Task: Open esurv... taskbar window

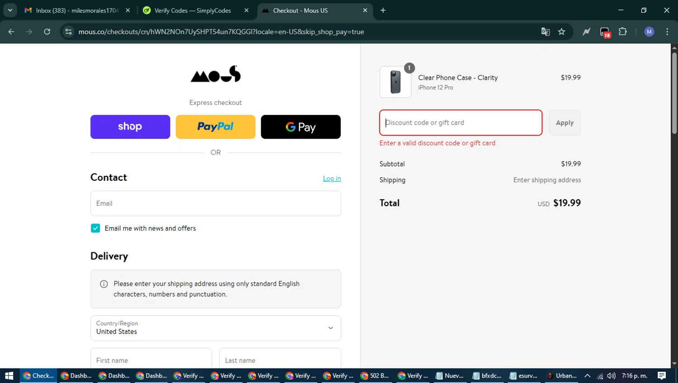Action: tap(524, 376)
